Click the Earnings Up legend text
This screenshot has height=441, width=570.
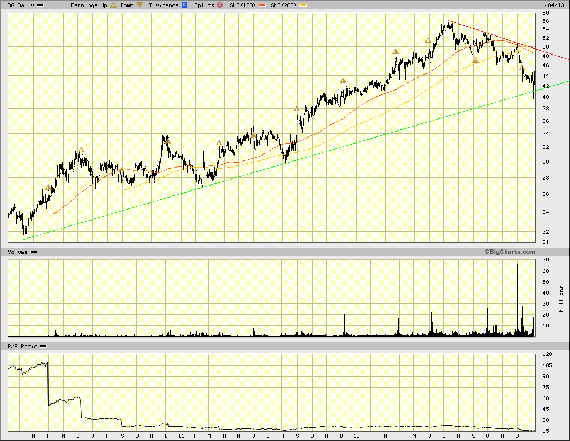coord(89,5)
